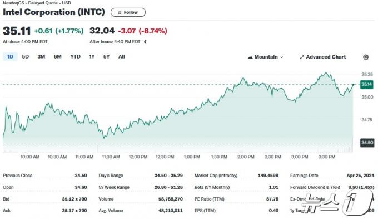Open chart settings gear icon
This screenshot has height=219, width=378.
pos(366,57)
